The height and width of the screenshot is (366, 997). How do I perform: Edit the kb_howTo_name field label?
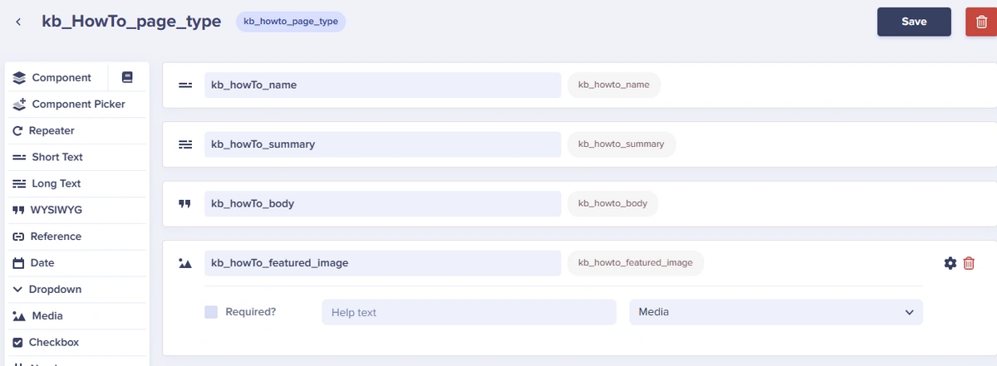click(x=383, y=85)
